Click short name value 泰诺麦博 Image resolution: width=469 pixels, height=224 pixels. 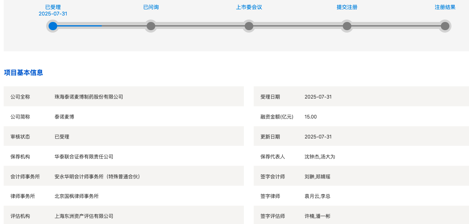(64, 116)
